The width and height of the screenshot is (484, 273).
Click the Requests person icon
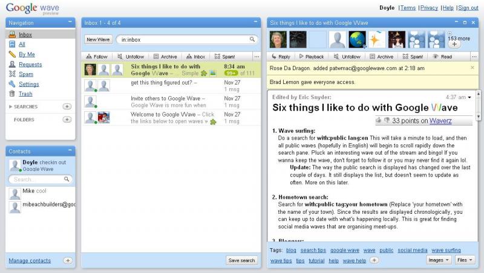pos(12,64)
